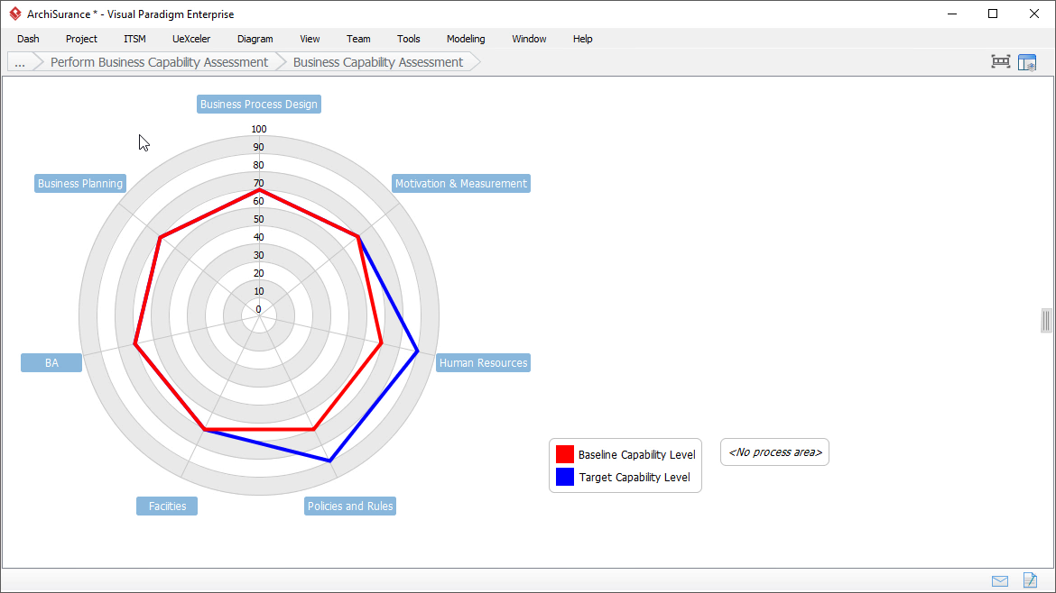Viewport: 1056px width, 593px height.
Task: Expand the breadcrumb ellipsis button
Action: (x=19, y=61)
